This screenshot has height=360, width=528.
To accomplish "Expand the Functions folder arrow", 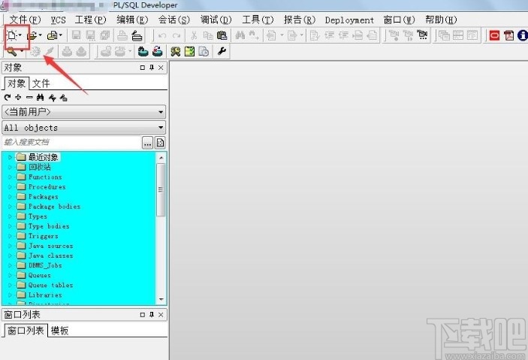I will (x=10, y=177).
